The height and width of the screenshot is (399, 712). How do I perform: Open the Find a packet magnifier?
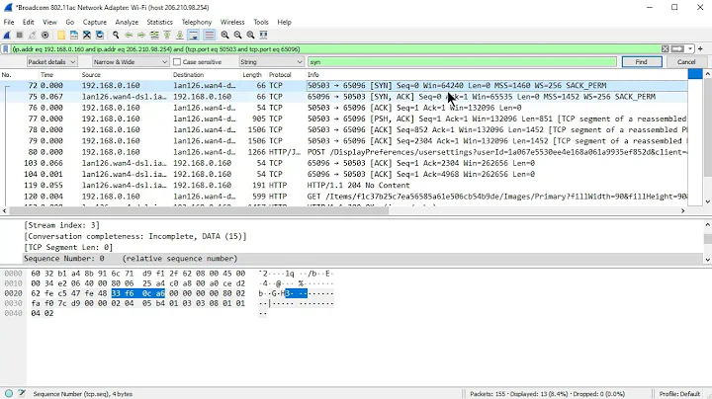click(x=116, y=35)
